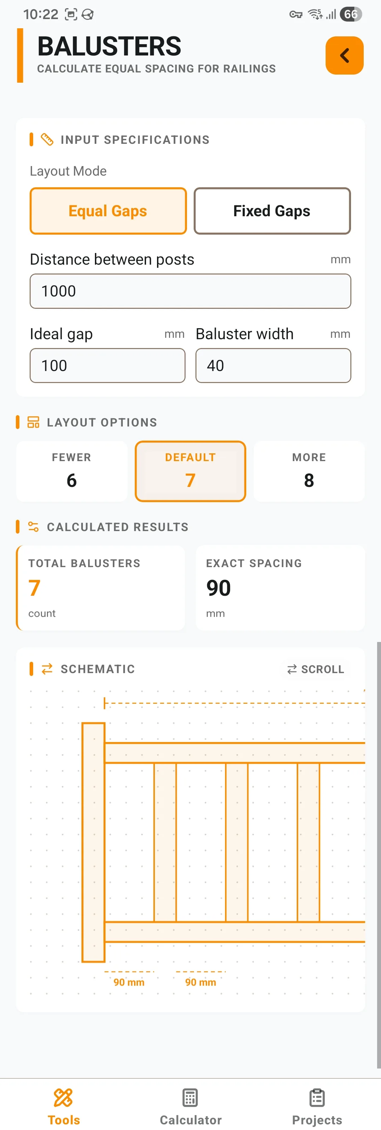Open the Tools tab icon
The height and width of the screenshot is (1130, 381).
pos(64,1097)
